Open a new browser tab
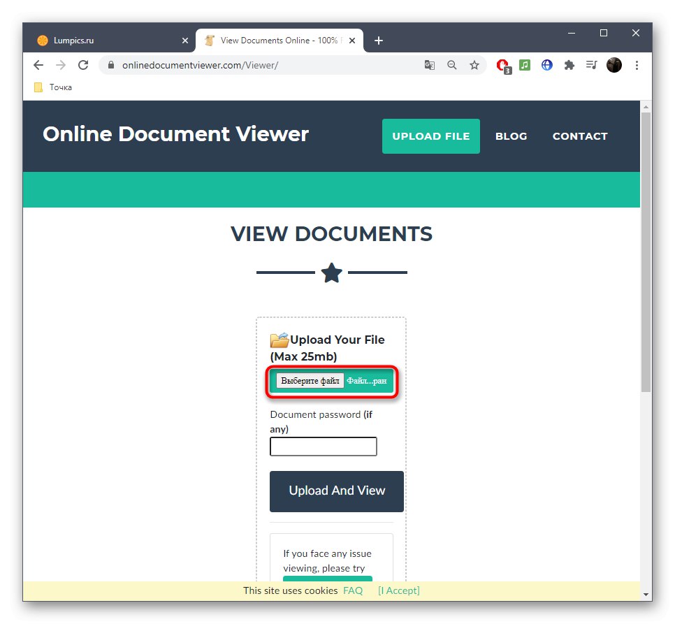675x624 pixels. pyautogui.click(x=379, y=41)
